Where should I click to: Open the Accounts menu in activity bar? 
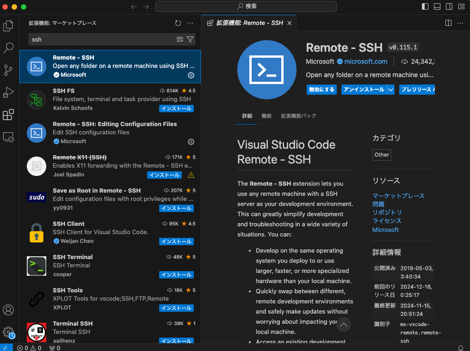8,310
